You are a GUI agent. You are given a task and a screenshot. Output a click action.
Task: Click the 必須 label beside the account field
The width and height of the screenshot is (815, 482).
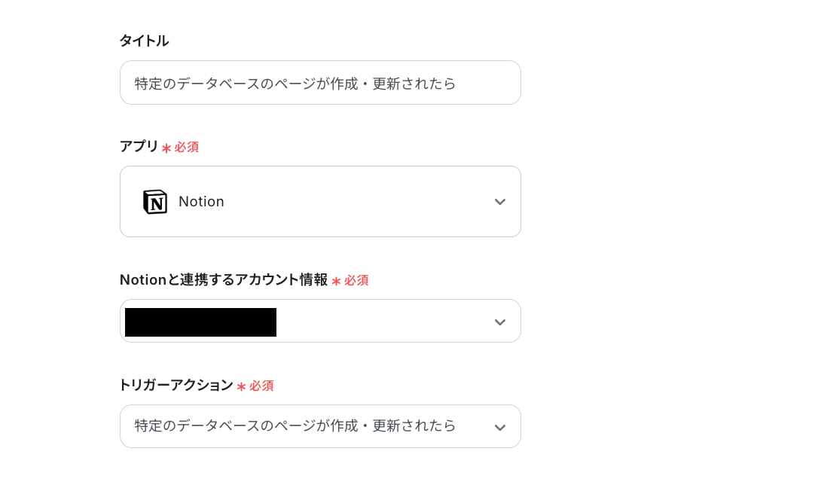click(358, 280)
